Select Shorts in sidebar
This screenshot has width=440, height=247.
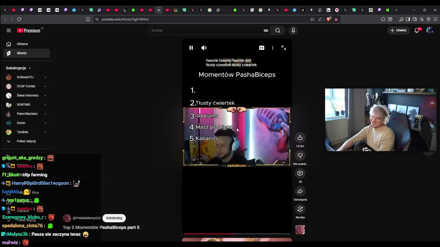click(x=26, y=53)
